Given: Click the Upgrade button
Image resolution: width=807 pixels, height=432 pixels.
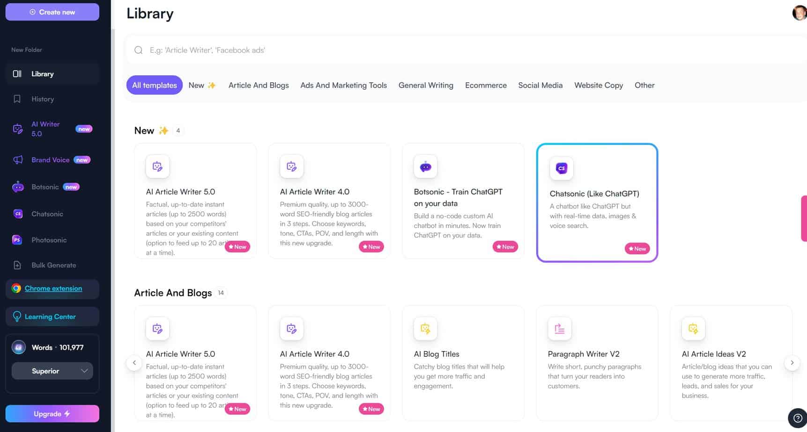Looking at the screenshot, I should coord(52,414).
